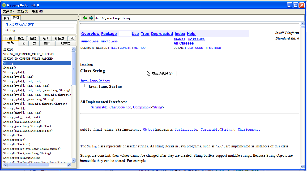Viewport: 307px width, 171px height.
Task: Click the index list right scroll arrow
Action: tap(69, 165)
